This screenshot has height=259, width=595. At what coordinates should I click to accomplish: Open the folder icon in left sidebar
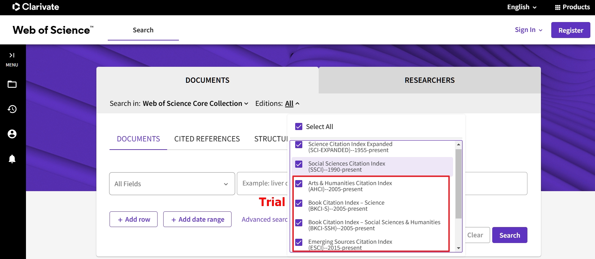(x=12, y=84)
